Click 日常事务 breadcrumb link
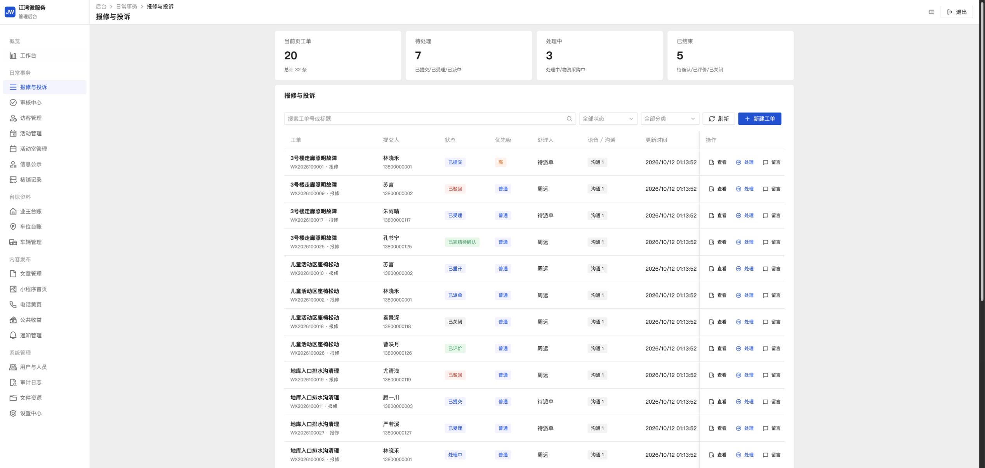Viewport: 985px width, 468px height. tap(127, 7)
